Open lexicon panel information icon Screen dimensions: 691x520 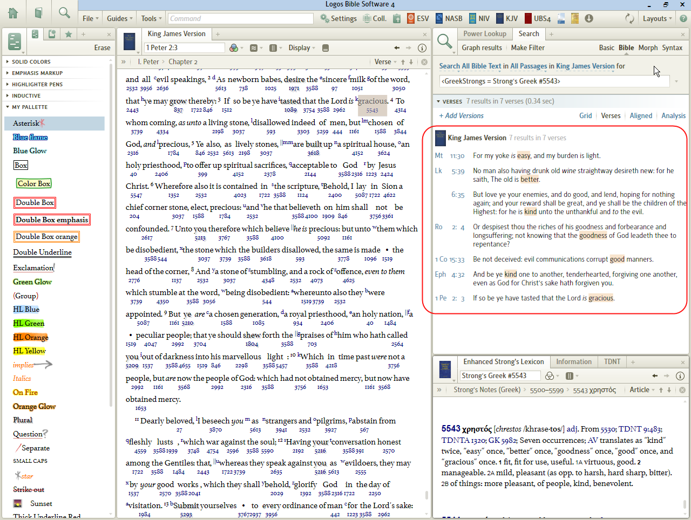pyautogui.click(x=680, y=376)
